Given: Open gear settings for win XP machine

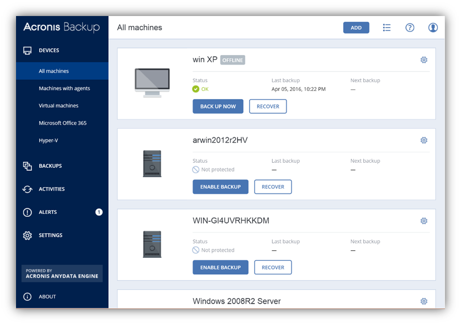Looking at the screenshot, I should (423, 60).
